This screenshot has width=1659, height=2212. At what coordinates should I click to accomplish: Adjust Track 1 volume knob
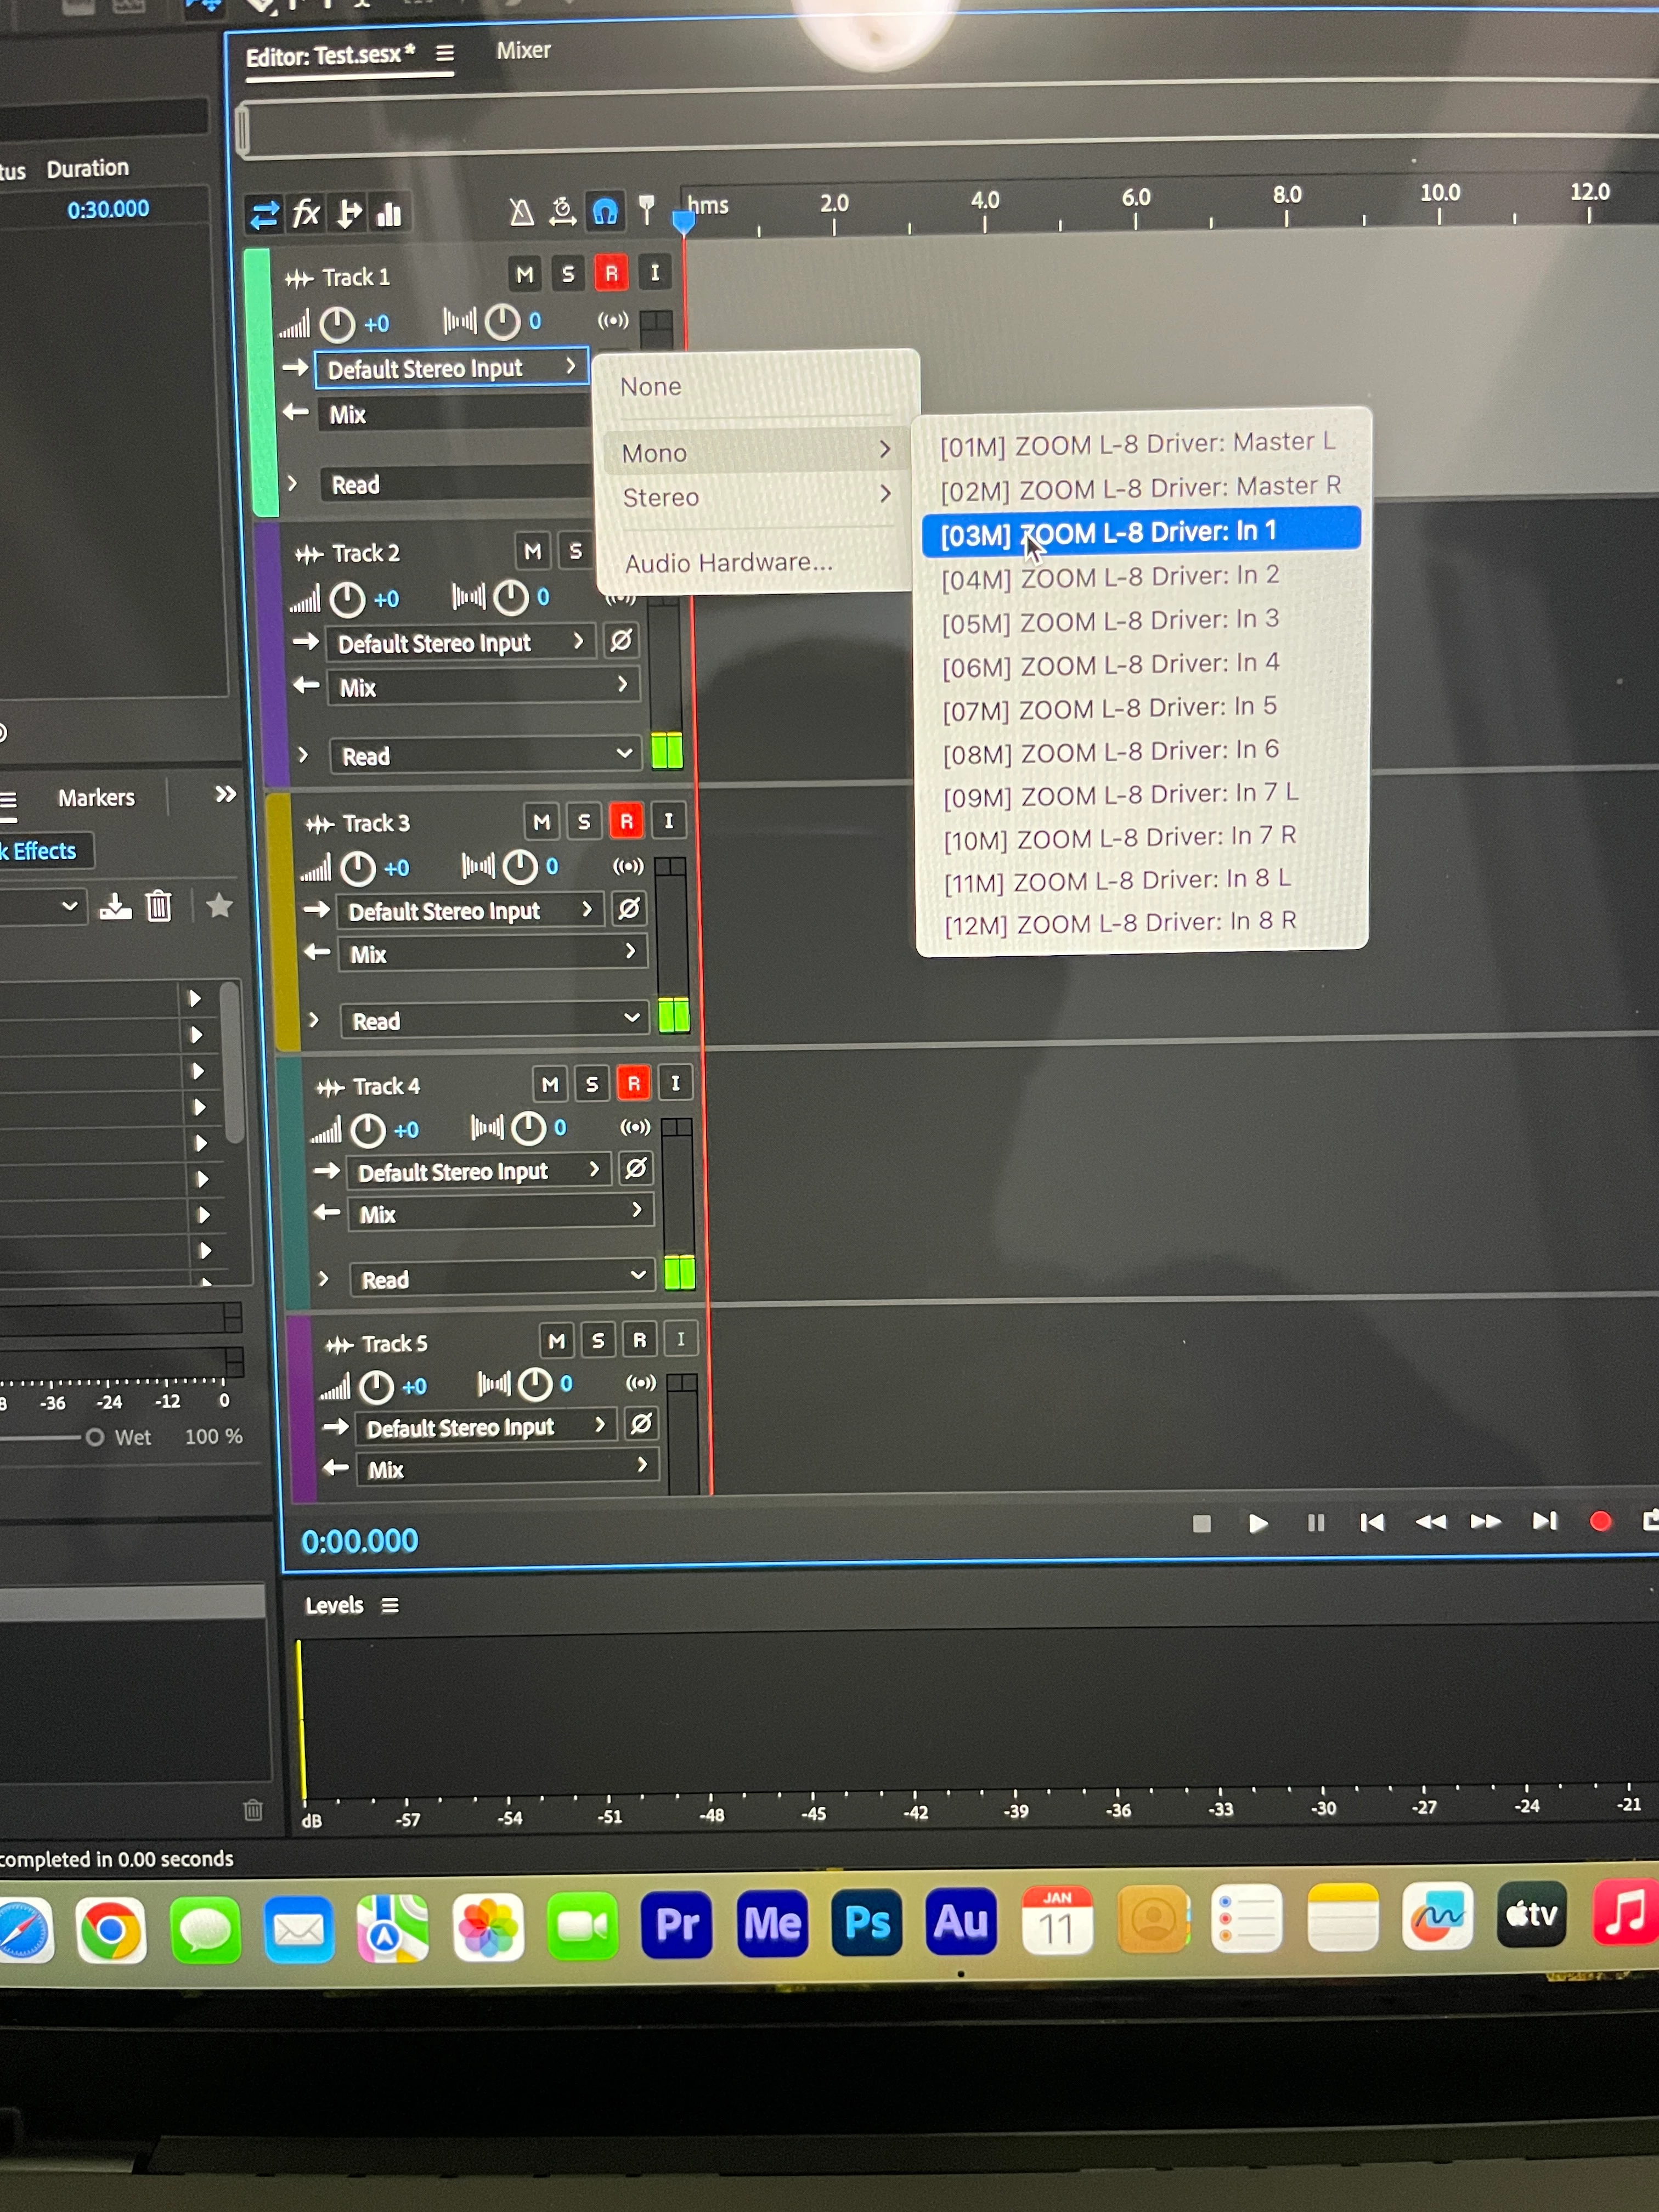pyautogui.click(x=337, y=324)
